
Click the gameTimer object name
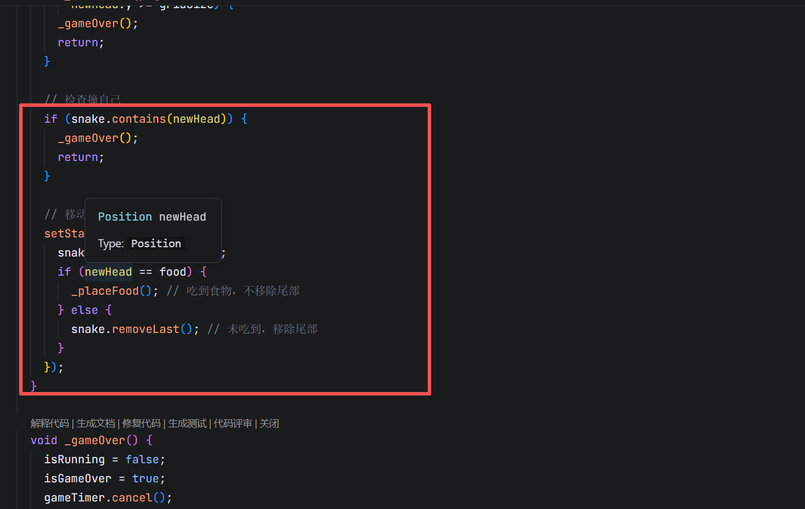(75, 497)
